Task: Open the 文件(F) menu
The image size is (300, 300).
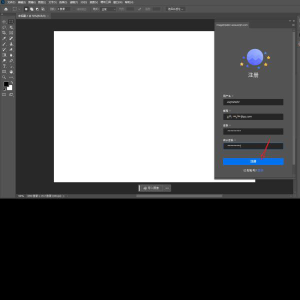Action: (x=11, y=2)
